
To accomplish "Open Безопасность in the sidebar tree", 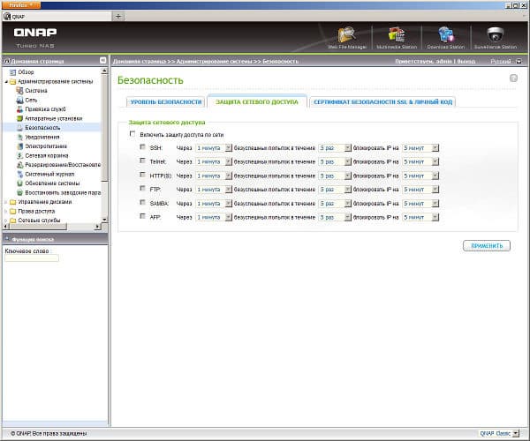I will (x=42, y=128).
